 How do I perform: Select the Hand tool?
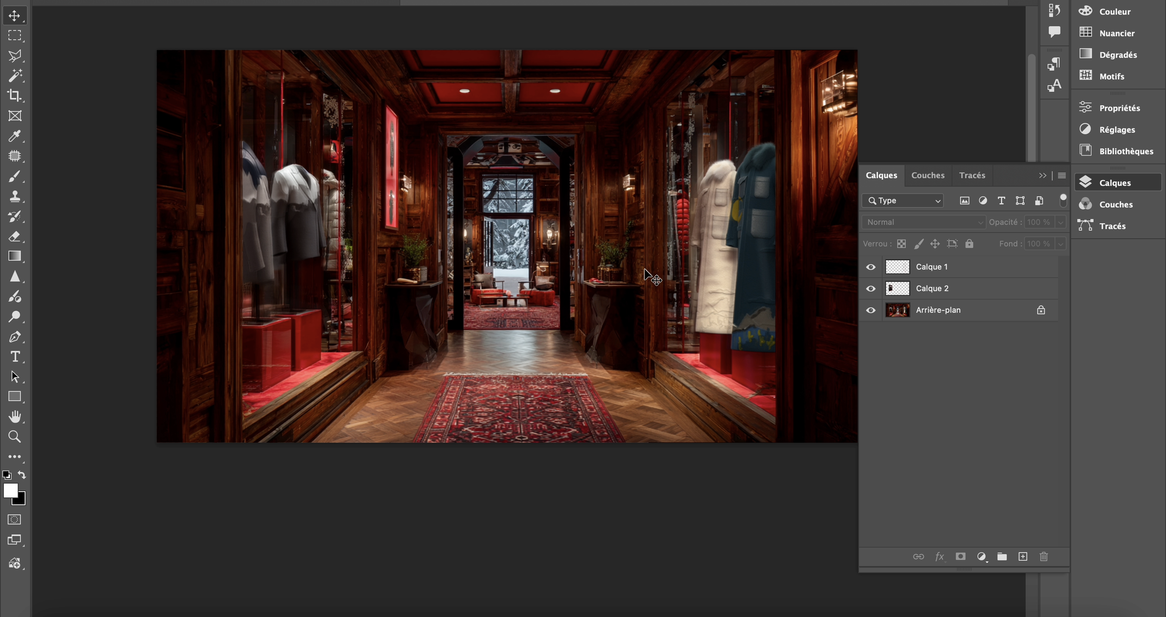pos(15,416)
